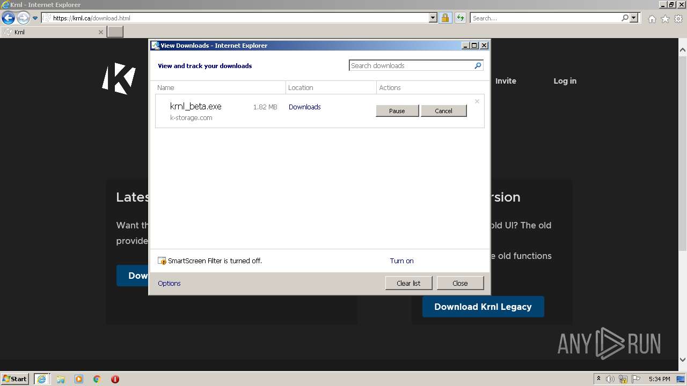Image resolution: width=687 pixels, height=386 pixels.
Task: Pause the krnl_beta.exe download
Action: pyautogui.click(x=397, y=111)
